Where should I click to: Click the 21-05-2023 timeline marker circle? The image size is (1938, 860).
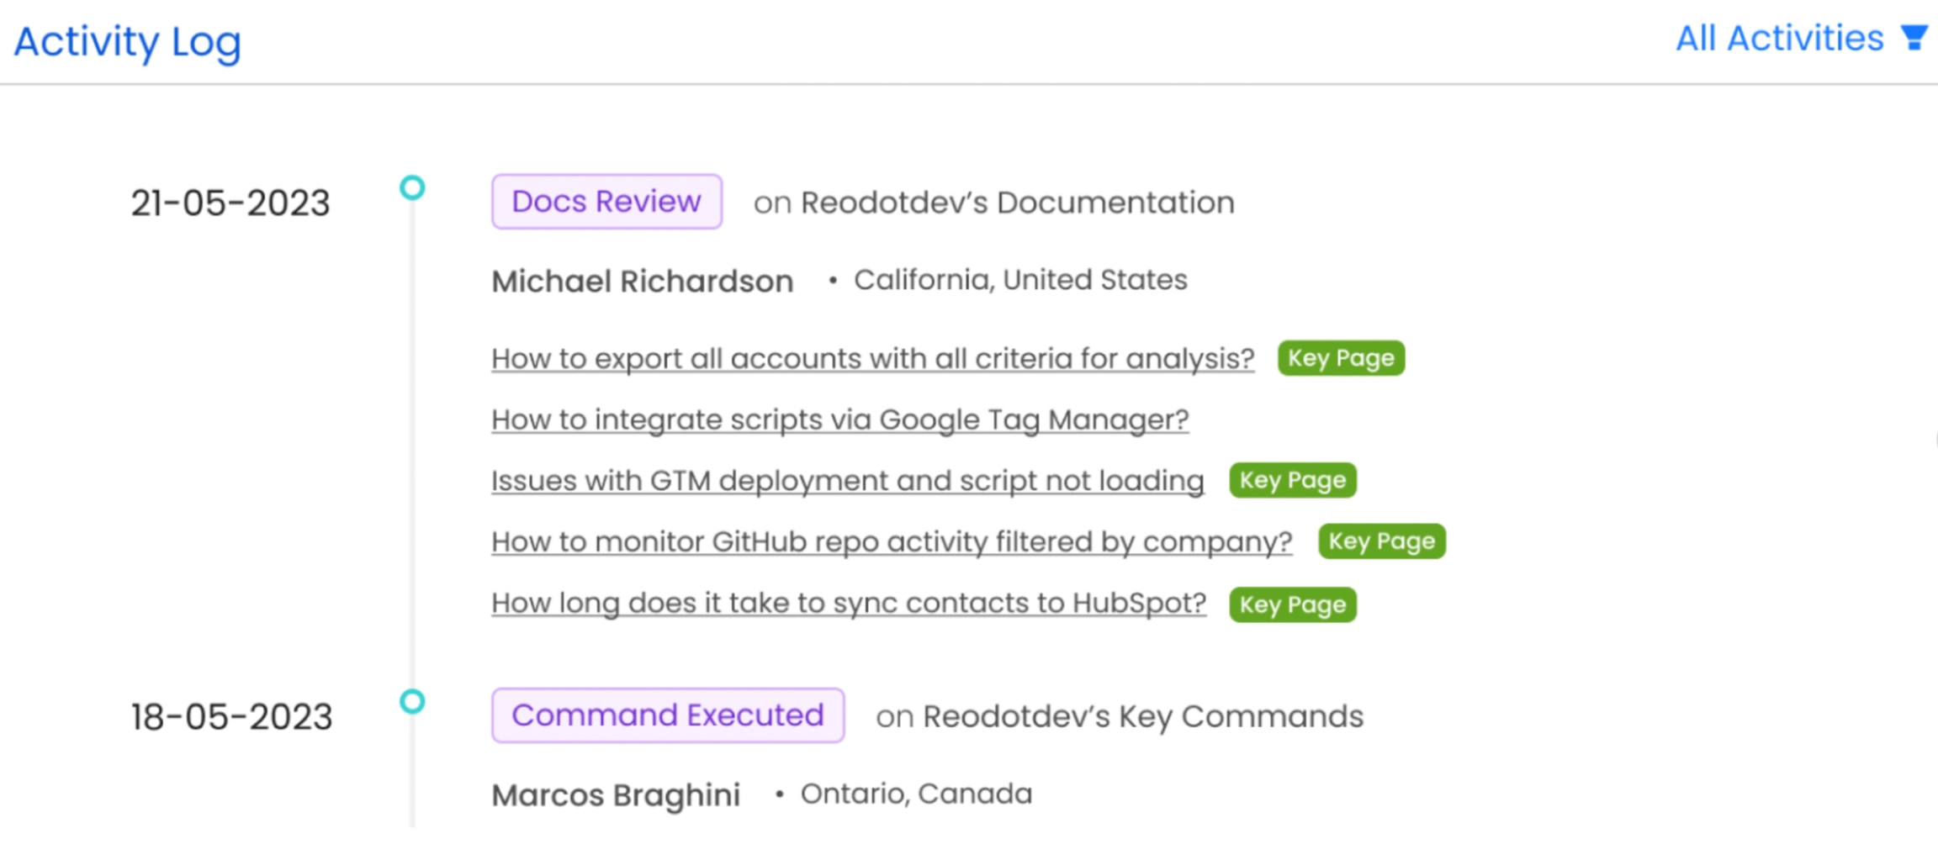tap(412, 187)
